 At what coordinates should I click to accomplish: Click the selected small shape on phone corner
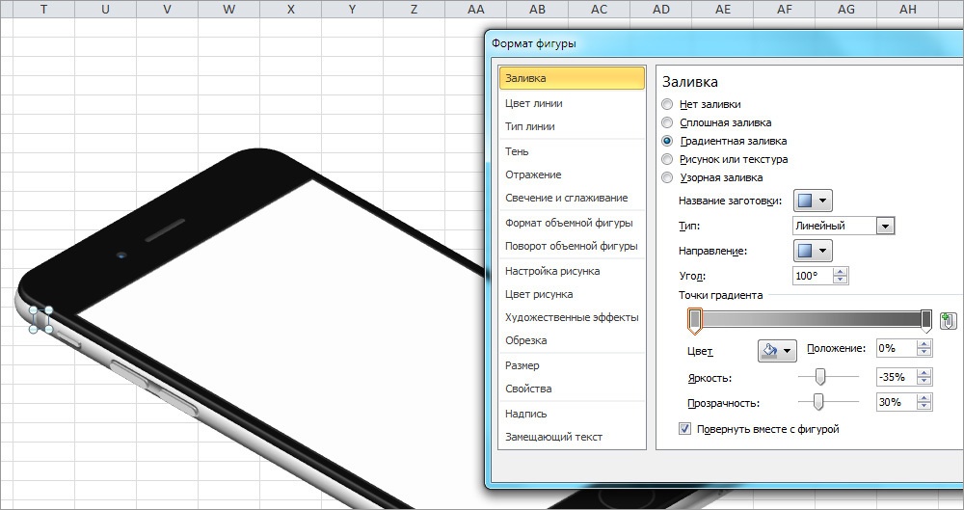(41, 320)
